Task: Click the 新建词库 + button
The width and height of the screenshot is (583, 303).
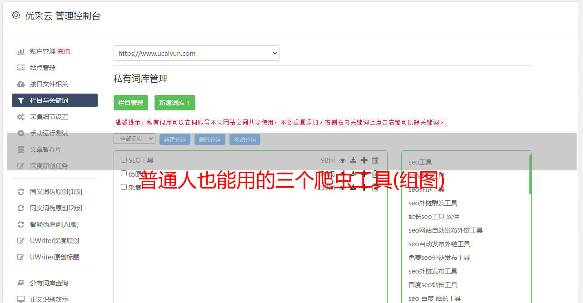Action: (175, 103)
